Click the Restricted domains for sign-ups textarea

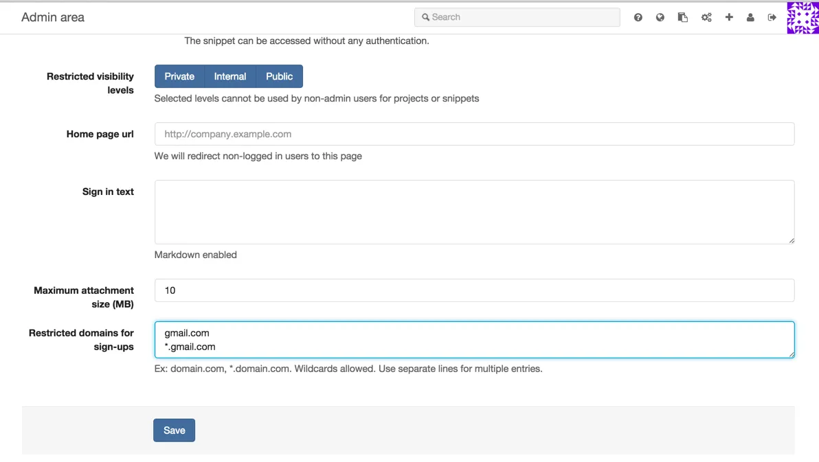click(x=474, y=340)
